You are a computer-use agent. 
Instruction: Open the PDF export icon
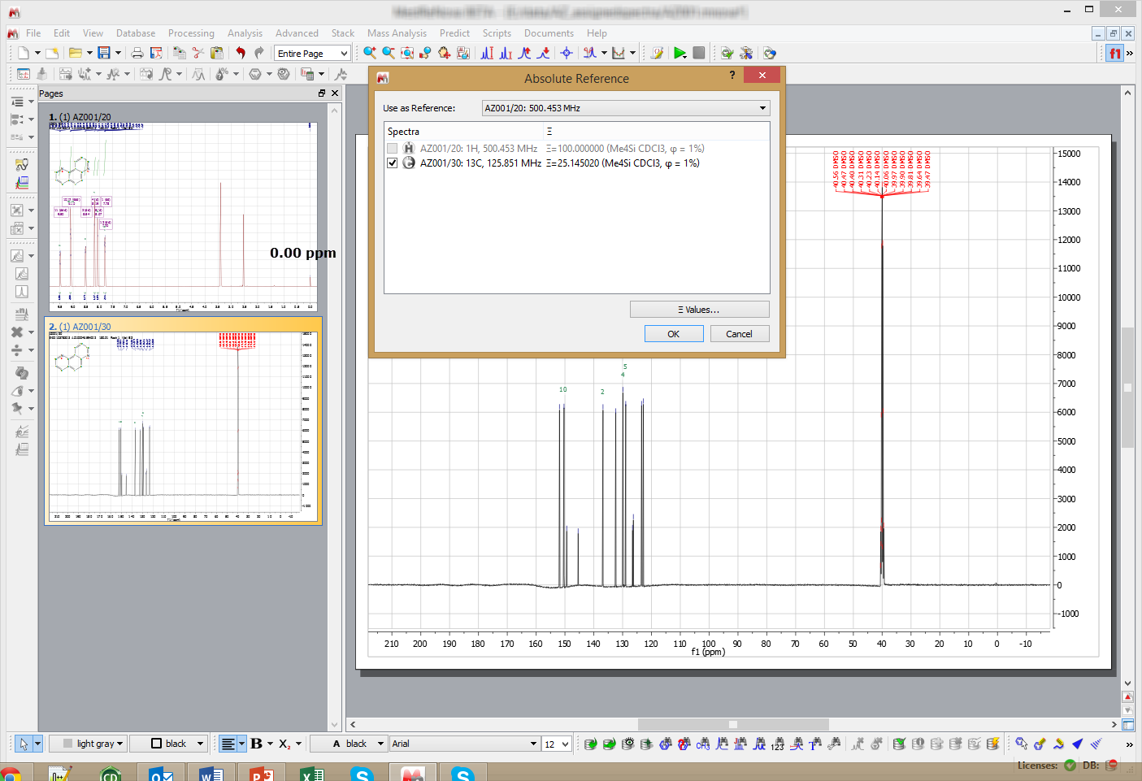point(157,52)
